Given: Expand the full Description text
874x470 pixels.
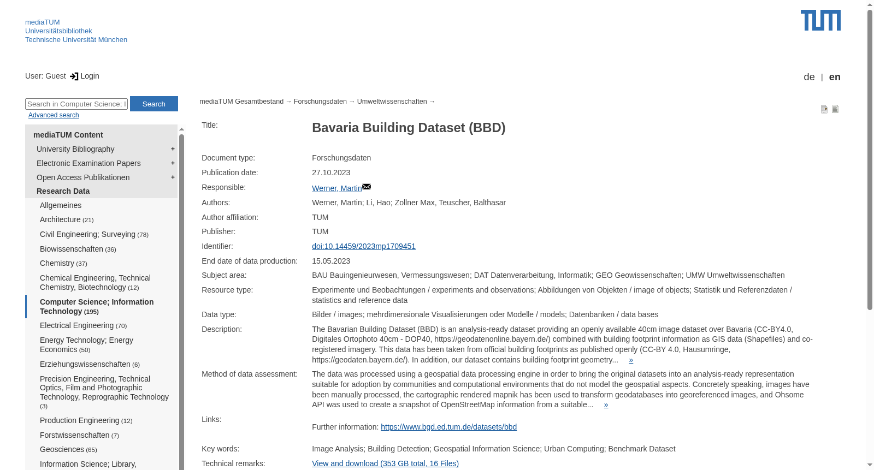Looking at the screenshot, I should [631, 360].
